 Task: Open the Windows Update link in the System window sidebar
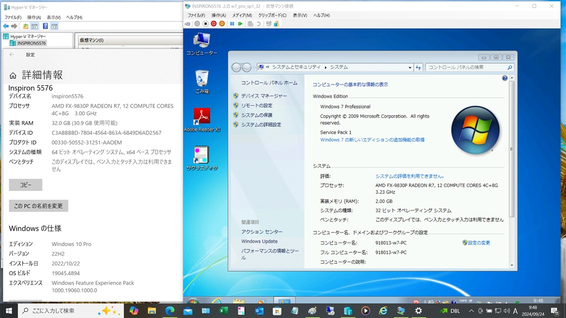click(x=259, y=242)
